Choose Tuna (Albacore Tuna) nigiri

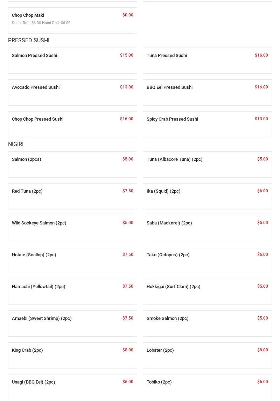pos(174,159)
